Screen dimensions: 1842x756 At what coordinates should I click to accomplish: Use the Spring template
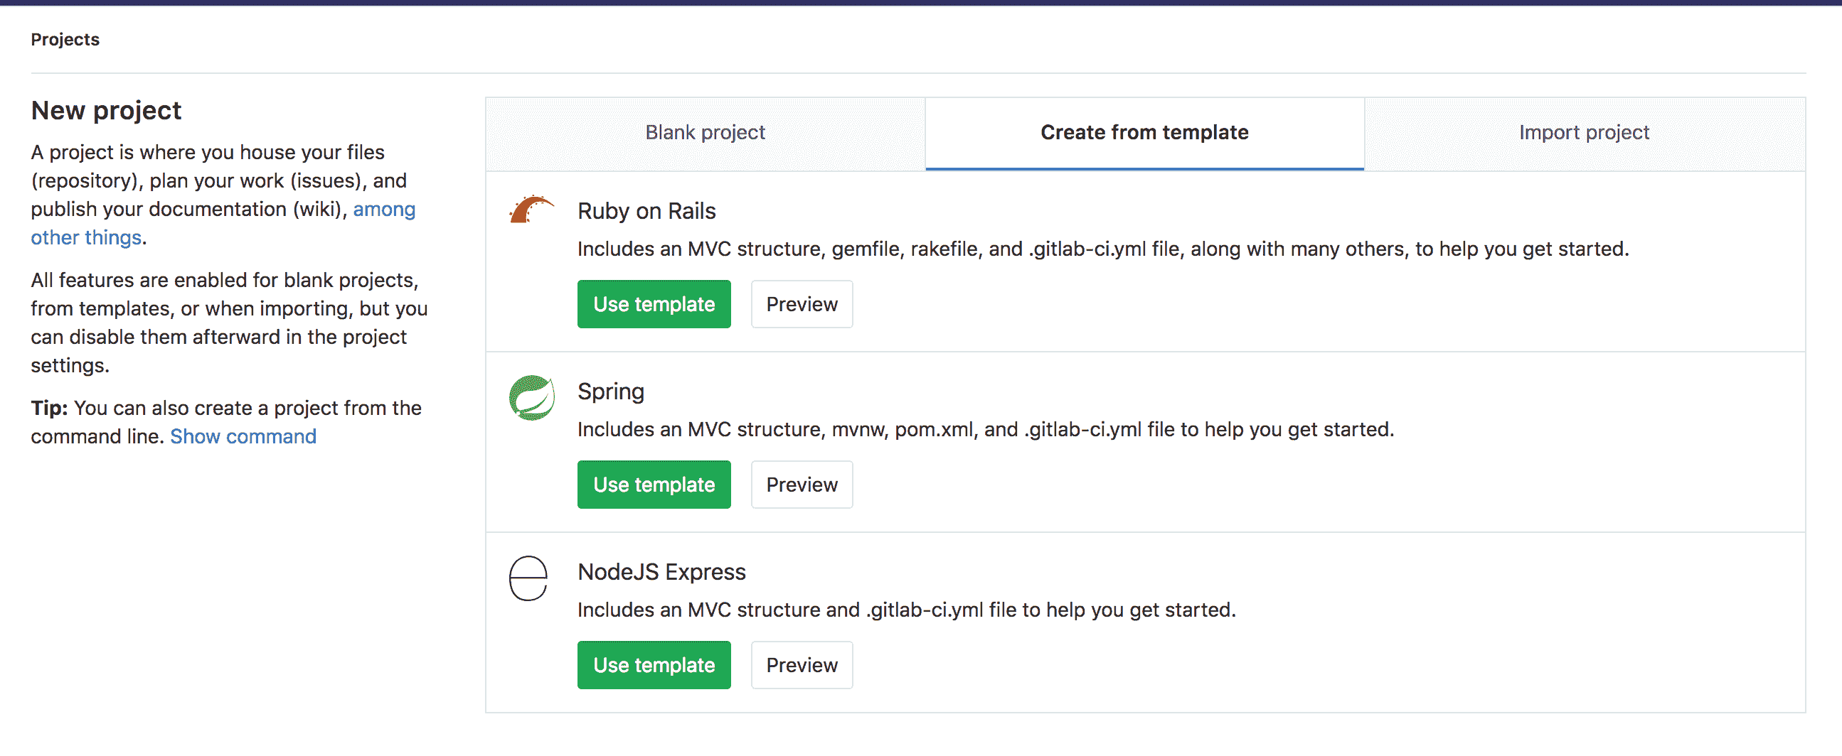click(x=653, y=485)
